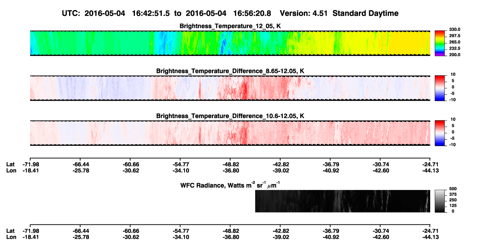Click the 375 label on radiance colorbar
Image resolution: width=478 pixels, height=245 pixels.
453,194
